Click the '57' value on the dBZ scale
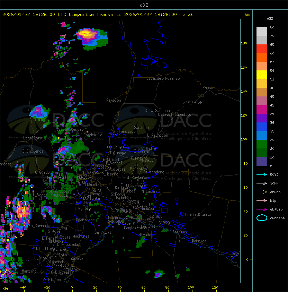The height and width of the screenshot is (292, 288). tap(272, 62)
